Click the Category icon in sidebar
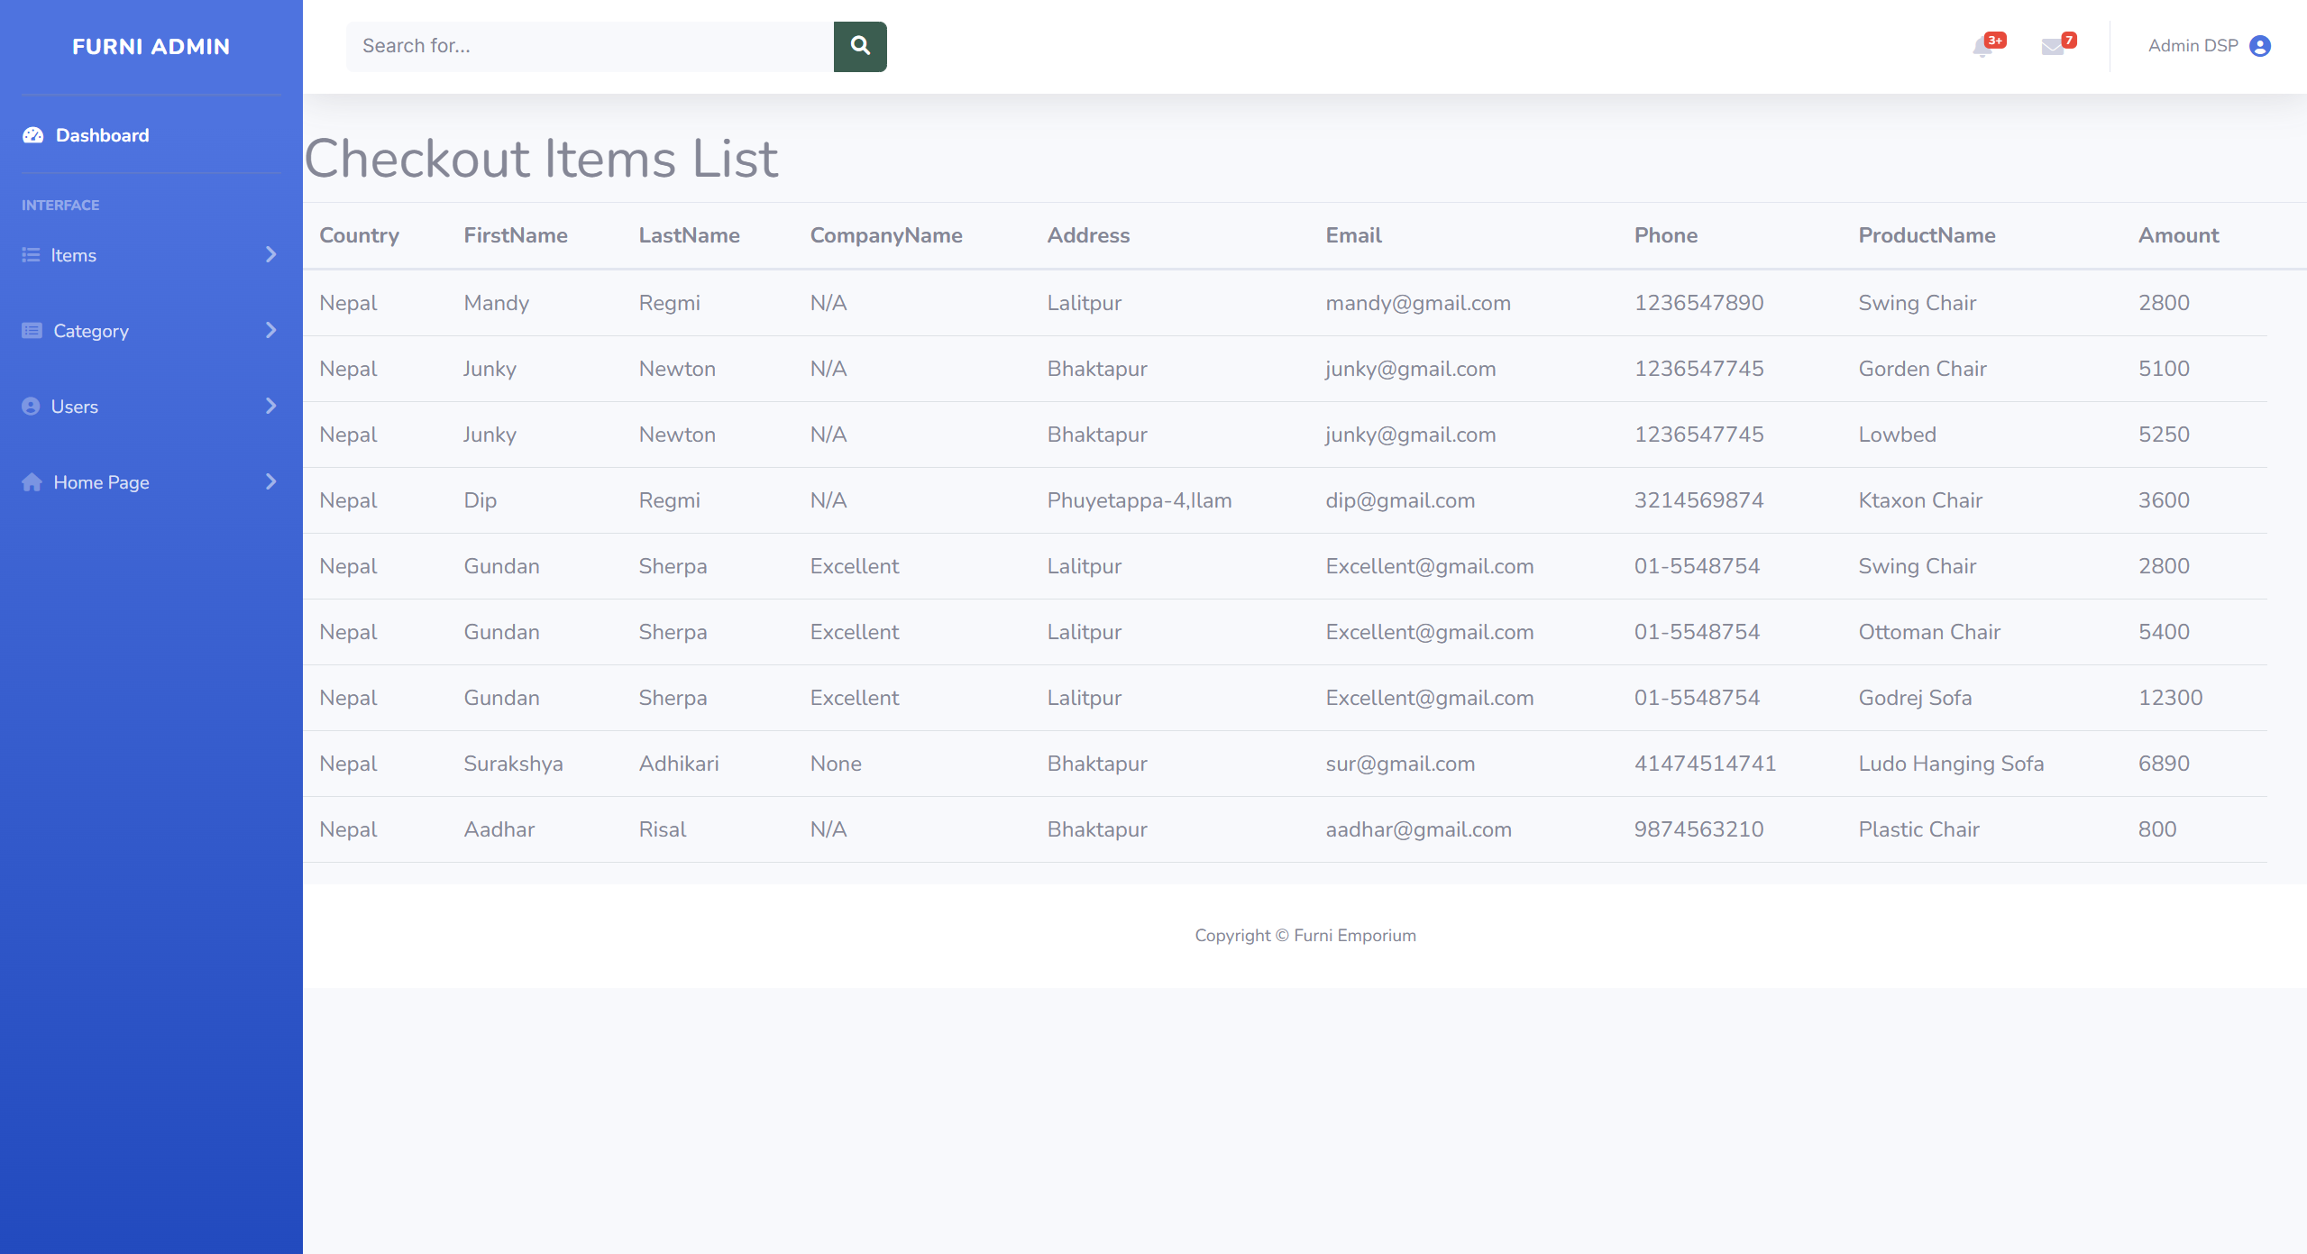The image size is (2307, 1254). pos(32,331)
